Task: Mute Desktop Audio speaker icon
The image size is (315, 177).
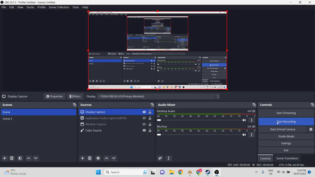Action: 244,120
